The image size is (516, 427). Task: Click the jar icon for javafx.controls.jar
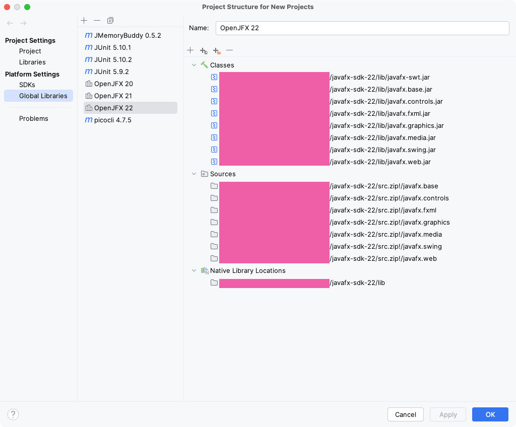pos(214,101)
